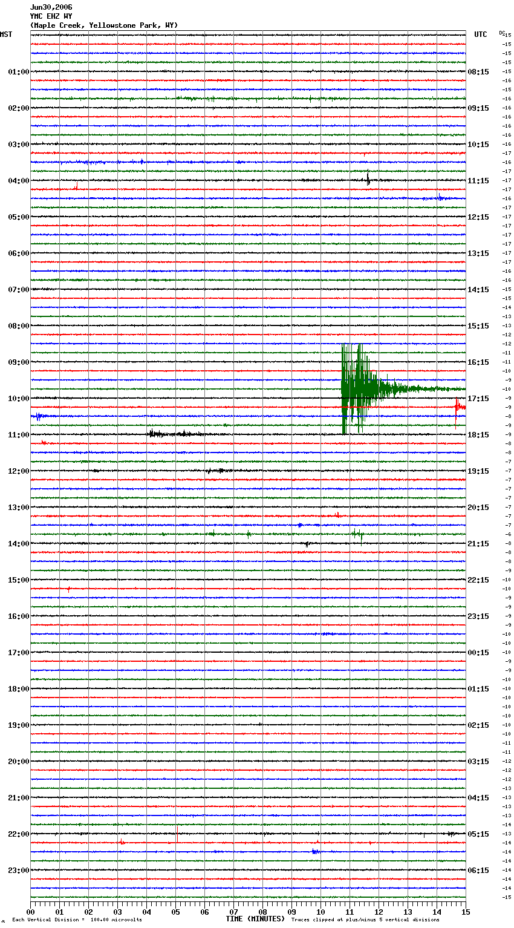Select the 13:00 MST time label
514x928 pixels.
(x=19, y=508)
